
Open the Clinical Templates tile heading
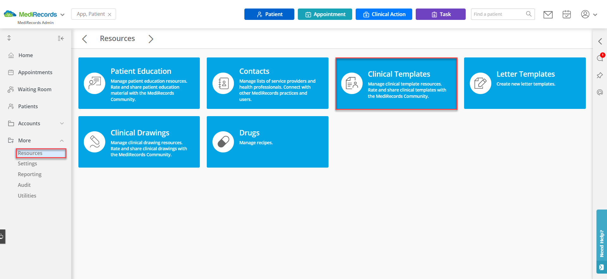pyautogui.click(x=399, y=74)
